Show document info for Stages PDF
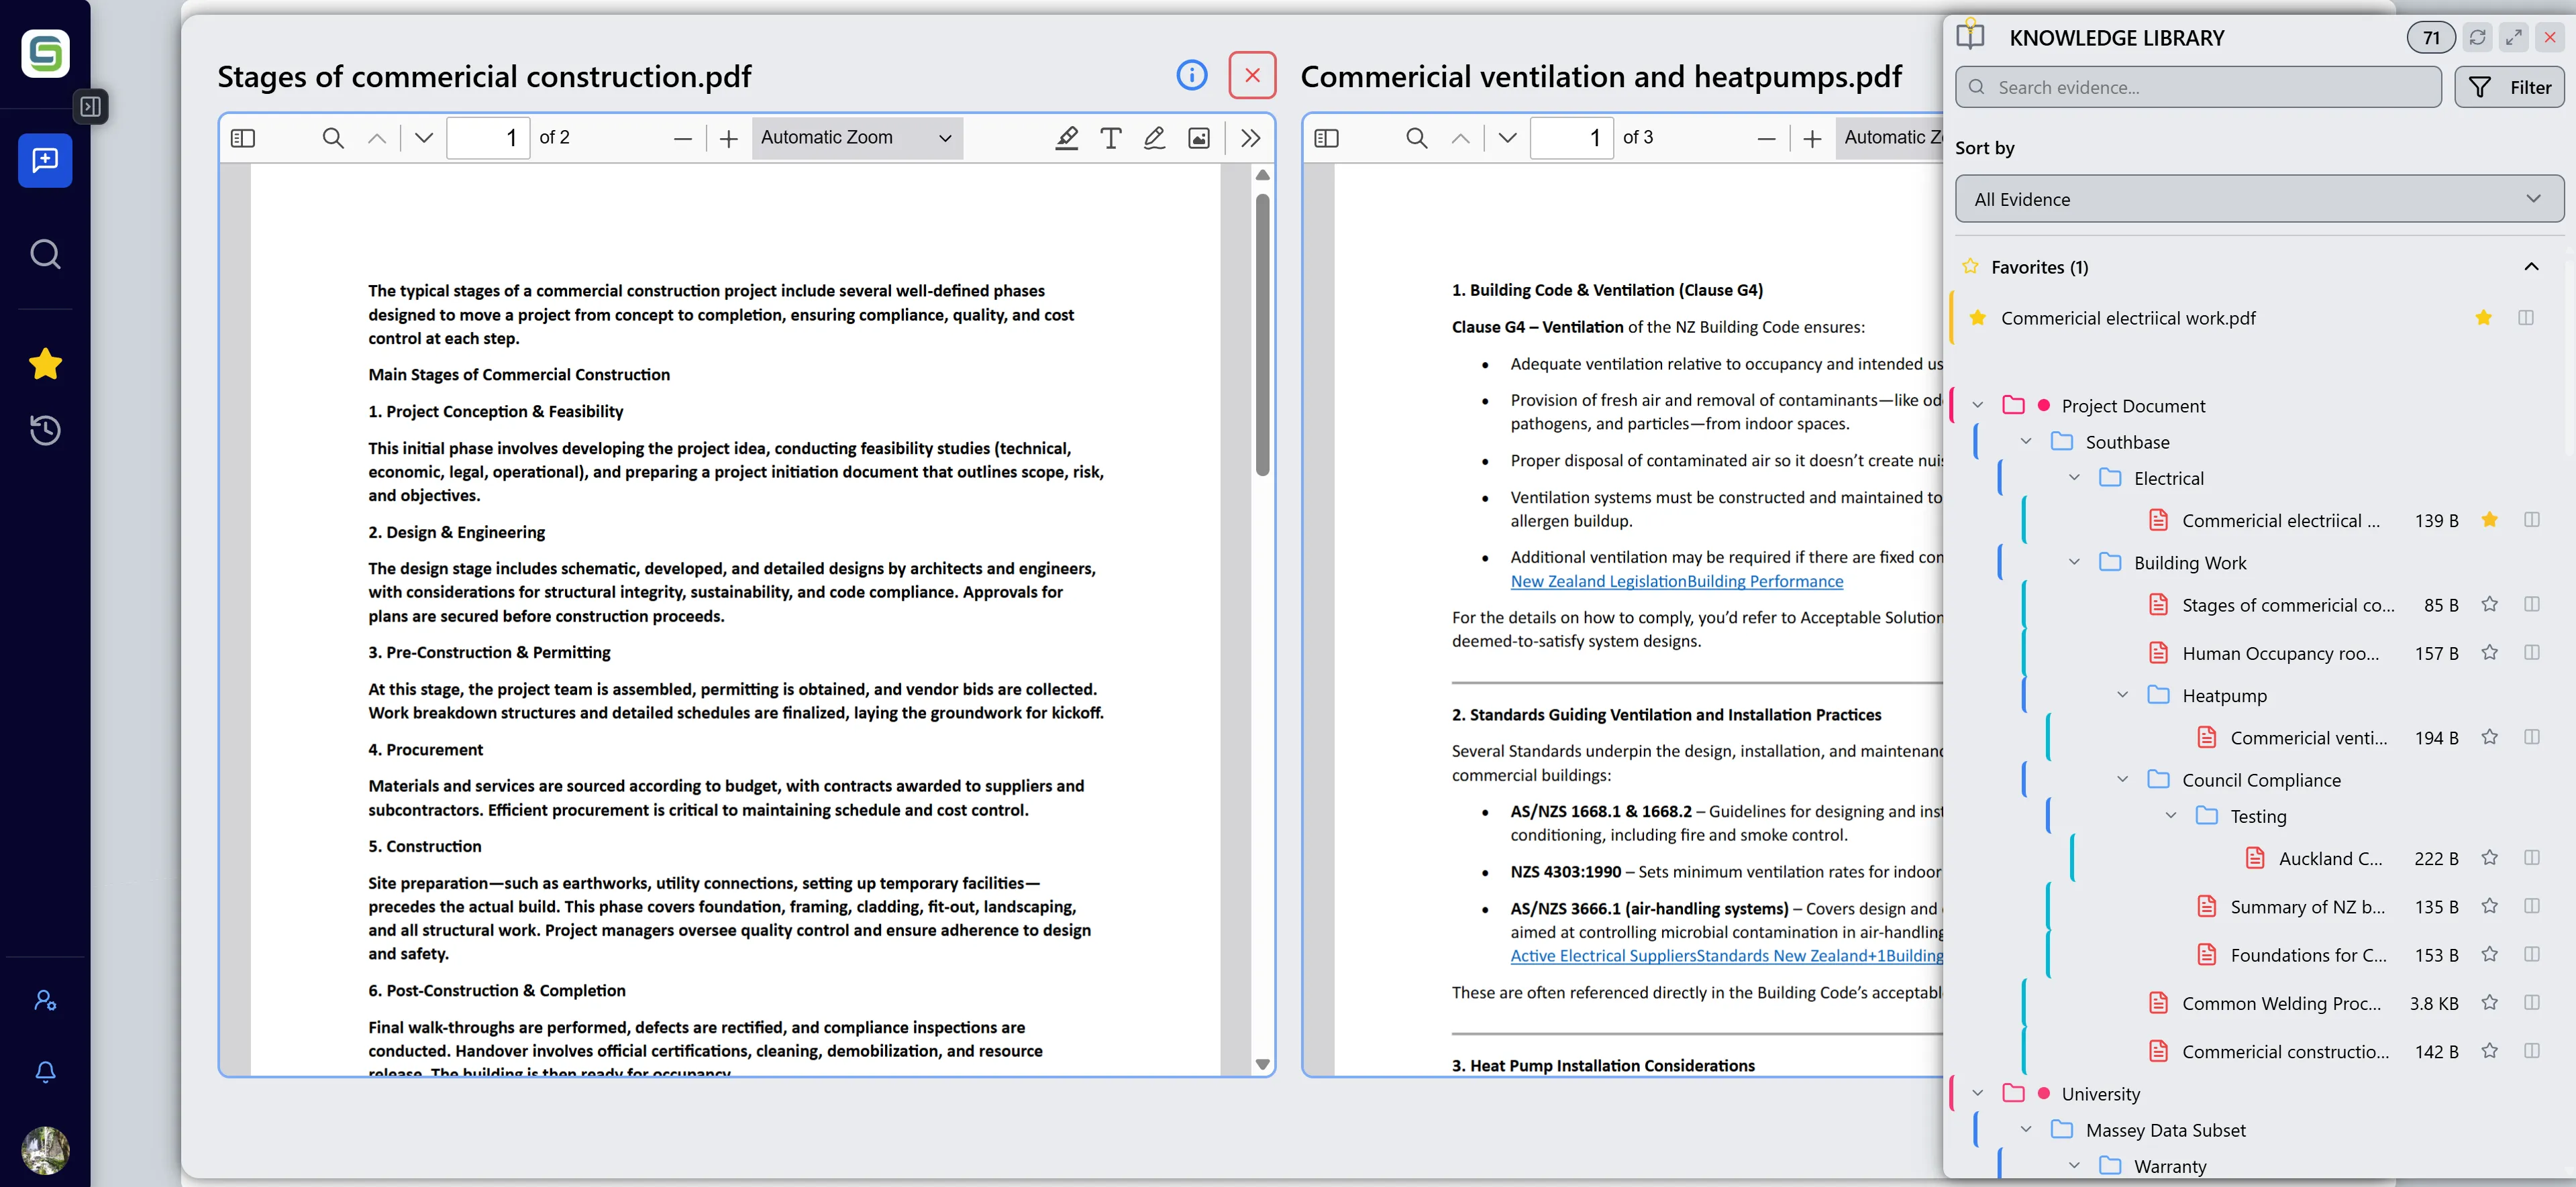This screenshot has width=2576, height=1187. [x=1191, y=74]
